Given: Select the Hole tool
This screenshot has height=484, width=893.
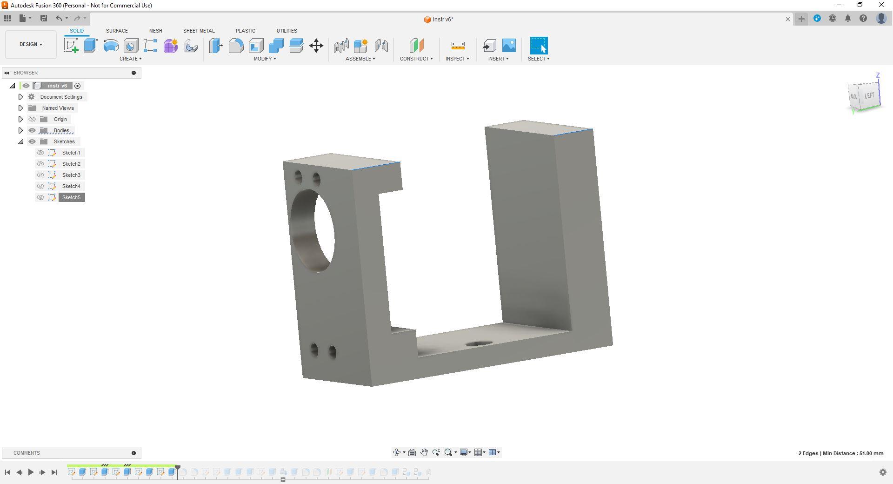Looking at the screenshot, I should [131, 46].
